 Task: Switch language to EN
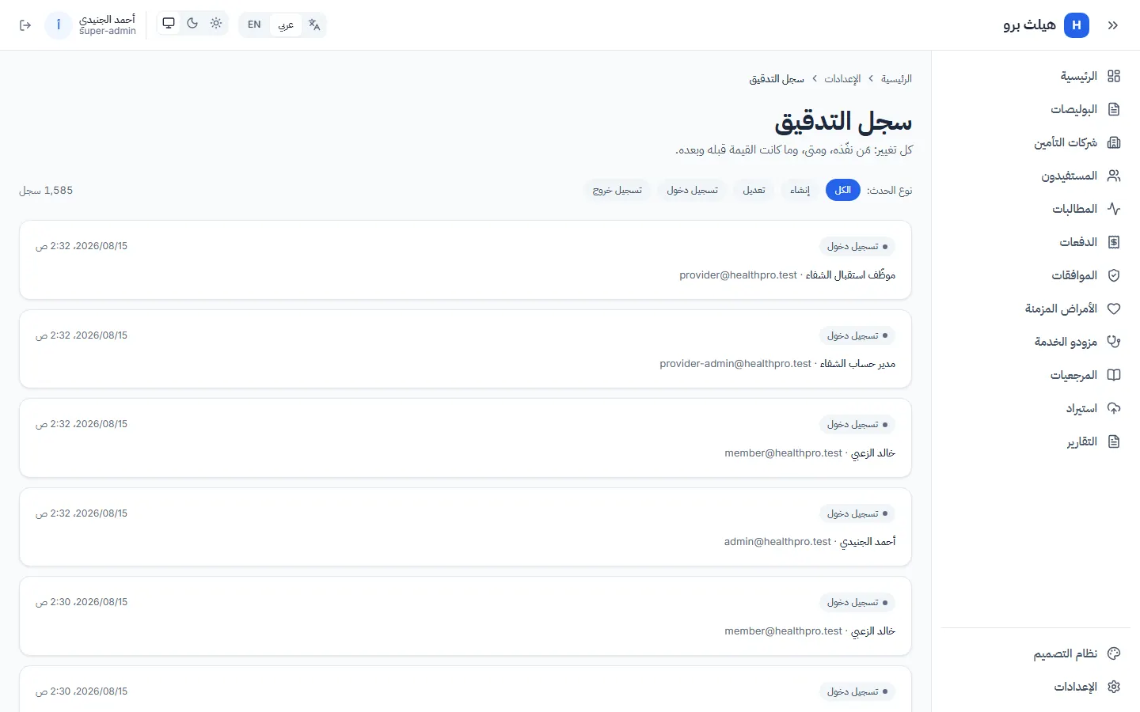pyautogui.click(x=254, y=25)
